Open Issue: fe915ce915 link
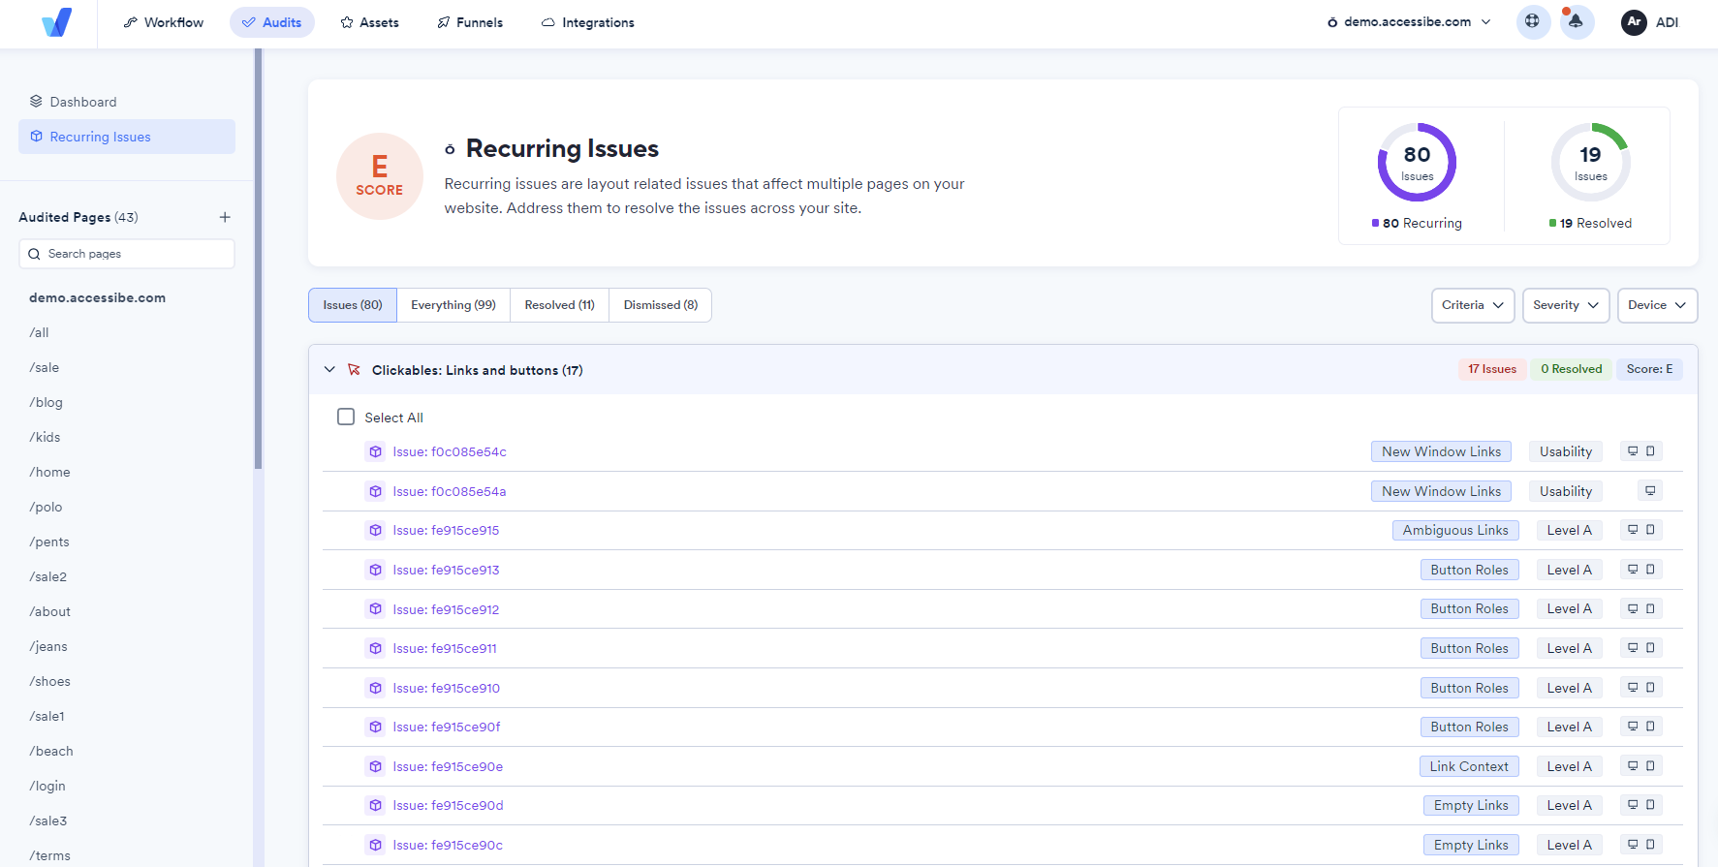This screenshot has width=1718, height=867. pyautogui.click(x=446, y=530)
